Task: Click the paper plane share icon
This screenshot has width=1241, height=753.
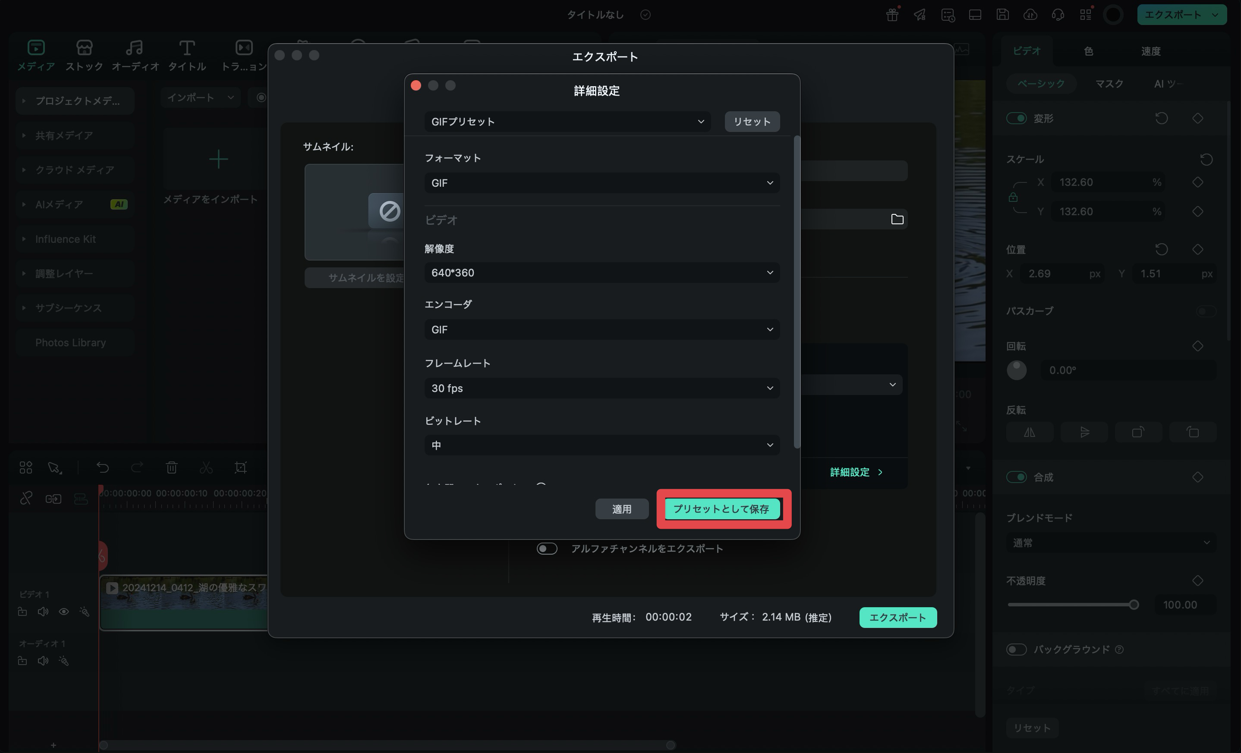Action: pyautogui.click(x=920, y=15)
